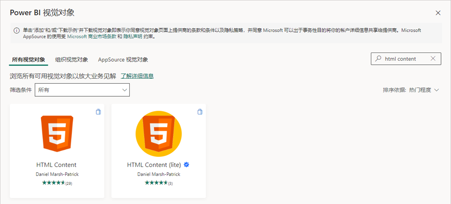Click the star rating with (3) reviews
The height and width of the screenshot is (204, 451).
tap(159, 183)
